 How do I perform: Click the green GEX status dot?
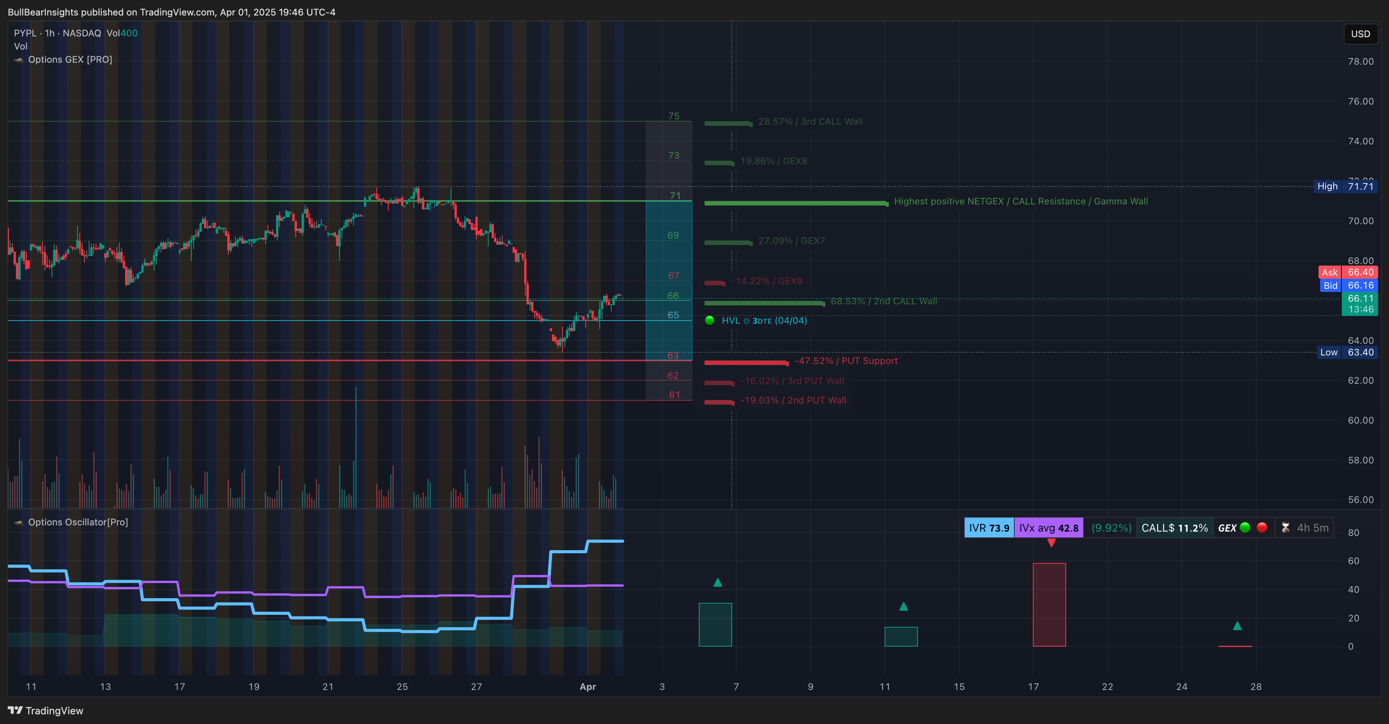[1245, 528]
